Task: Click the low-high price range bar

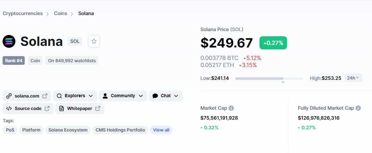Action: 269,78
